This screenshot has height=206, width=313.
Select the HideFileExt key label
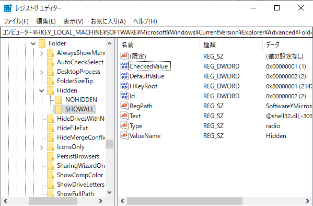pos(72,128)
